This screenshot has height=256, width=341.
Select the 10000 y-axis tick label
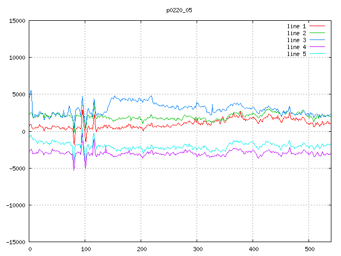(17, 58)
